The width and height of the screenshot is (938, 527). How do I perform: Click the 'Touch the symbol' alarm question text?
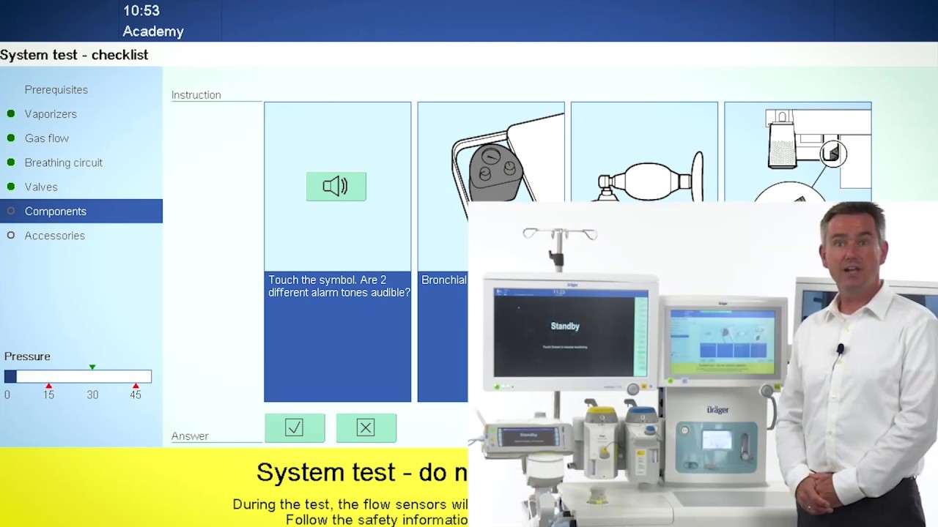[x=339, y=286]
